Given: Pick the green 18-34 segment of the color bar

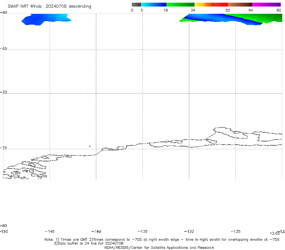Looking at the screenshot, I should [x=180, y=5].
